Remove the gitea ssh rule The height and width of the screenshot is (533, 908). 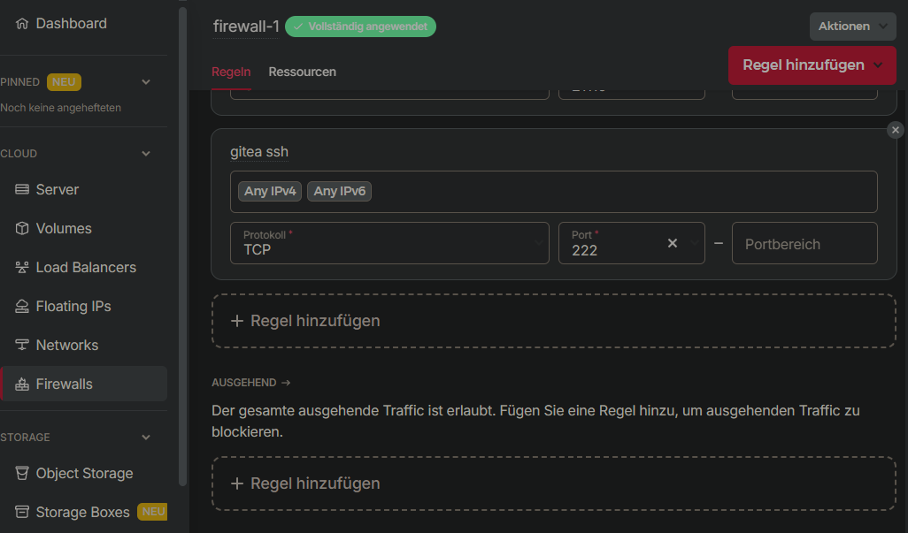tap(896, 130)
